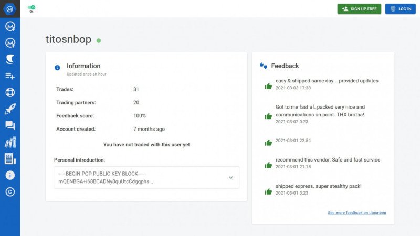Click the add-list plus icon in sidebar

tap(9, 76)
